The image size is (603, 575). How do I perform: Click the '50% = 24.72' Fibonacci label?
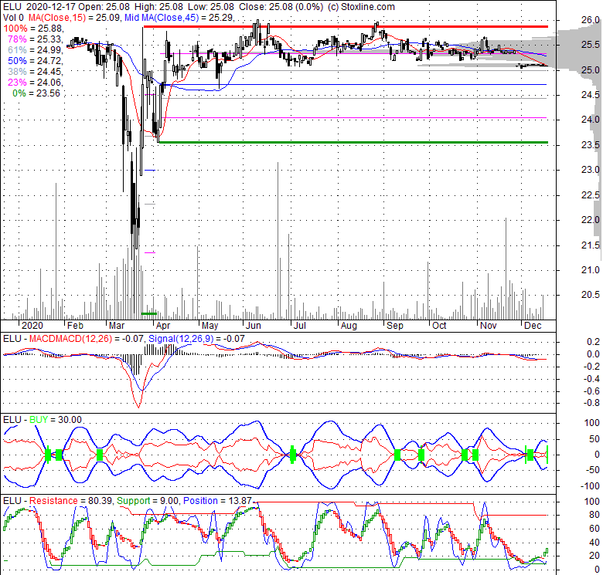36,61
